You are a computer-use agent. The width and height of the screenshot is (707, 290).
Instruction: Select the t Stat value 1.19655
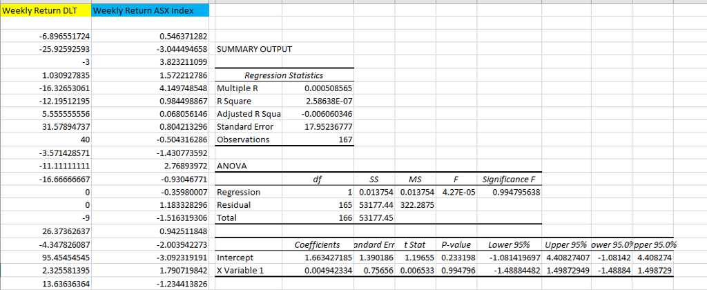point(420,258)
